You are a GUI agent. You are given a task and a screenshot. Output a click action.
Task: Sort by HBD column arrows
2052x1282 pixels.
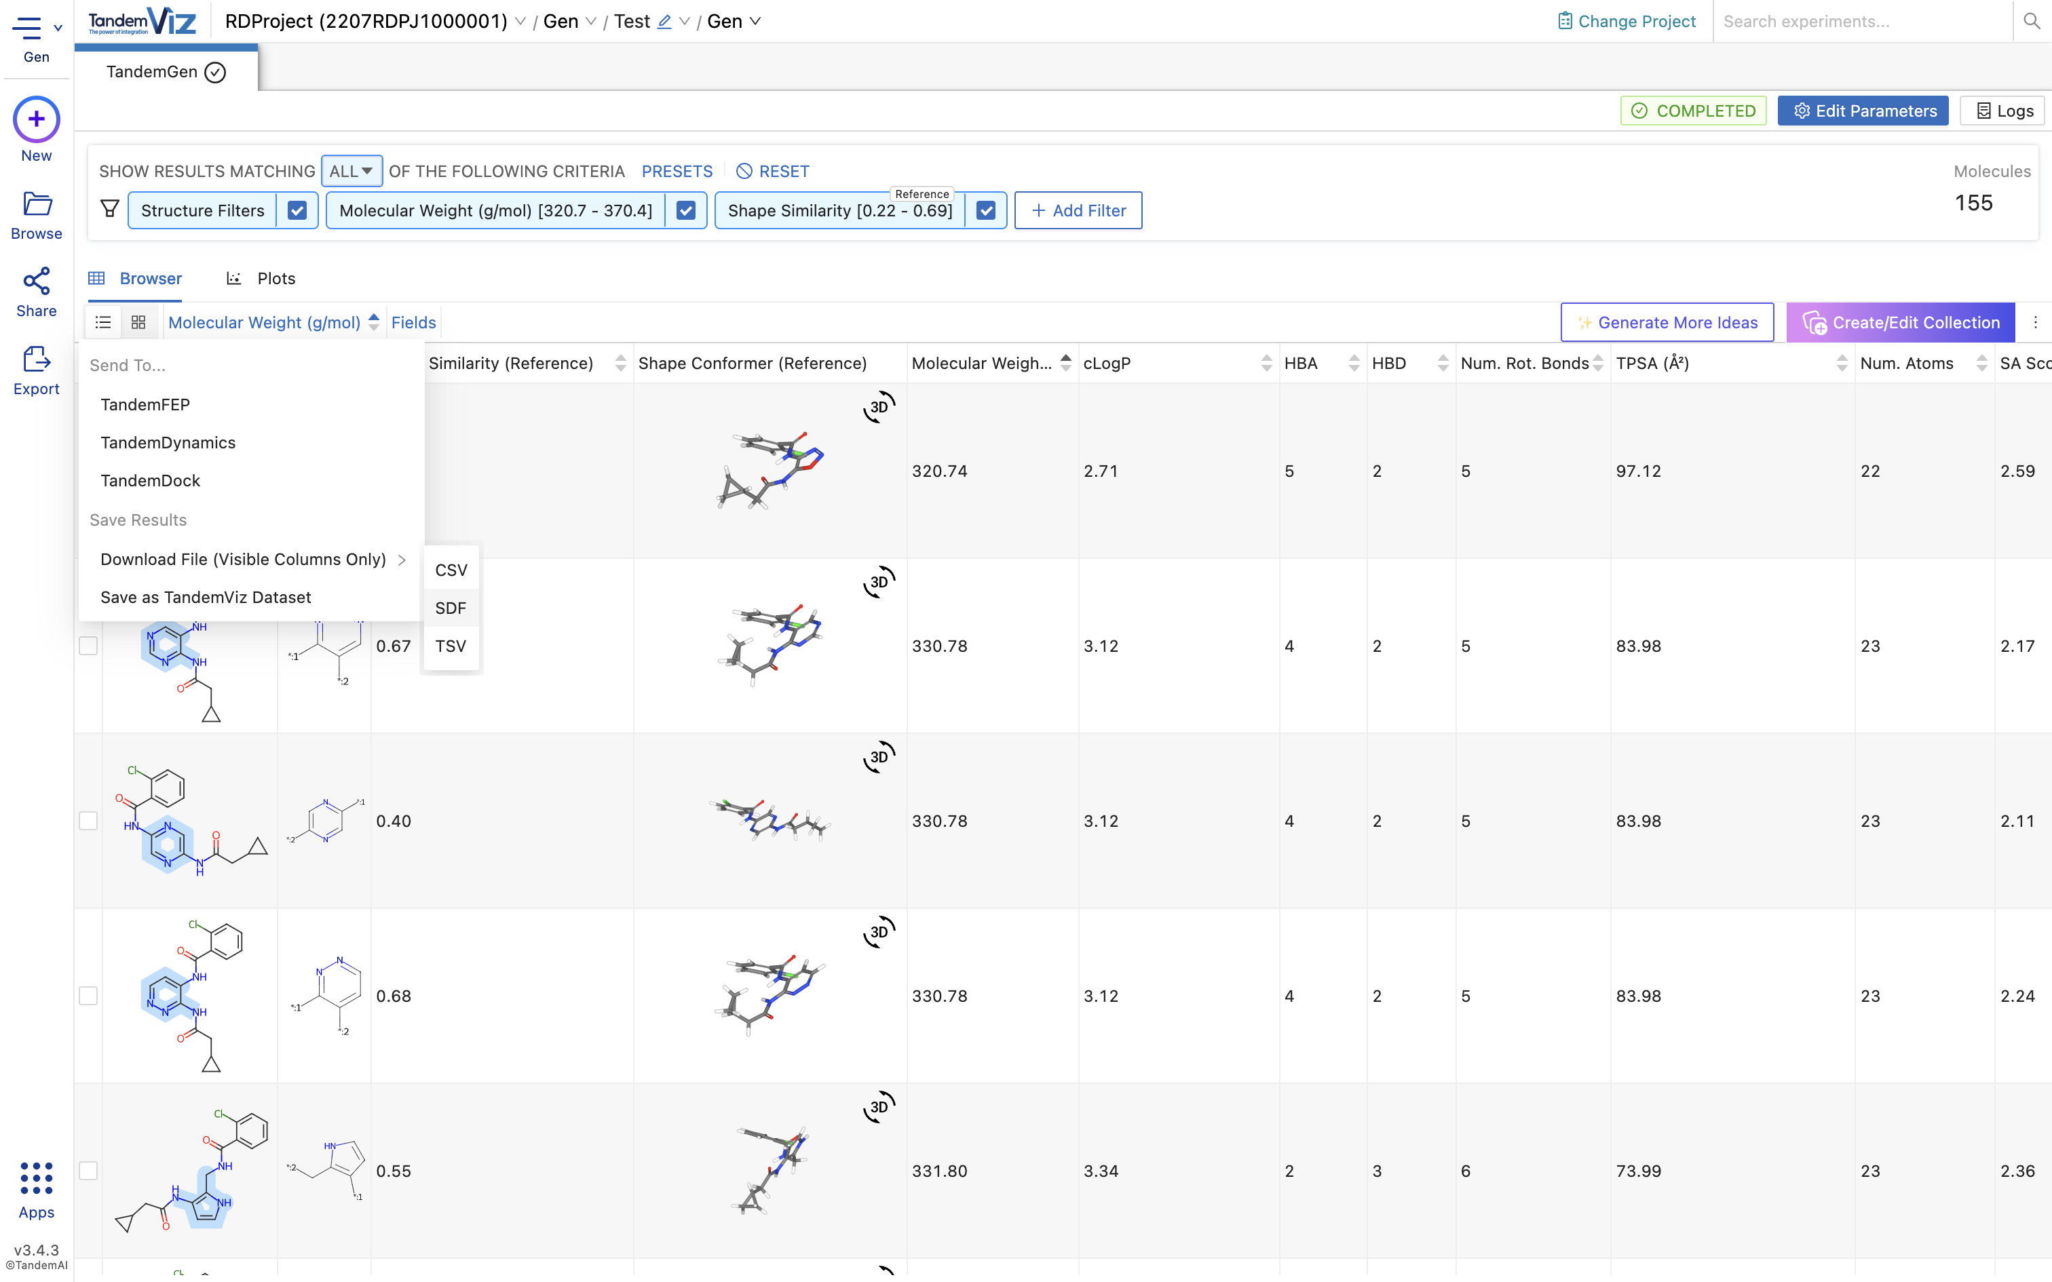click(x=1443, y=363)
